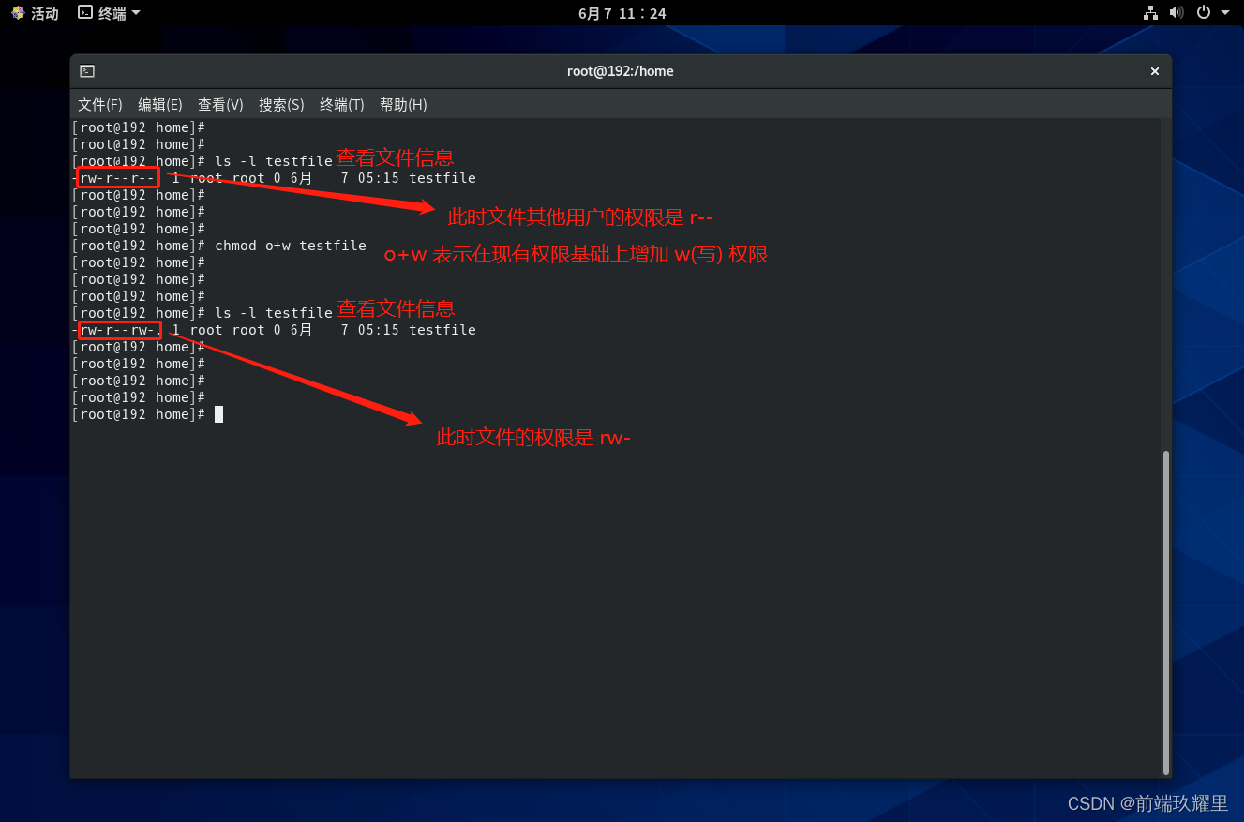Click the network connection icon
The width and height of the screenshot is (1244, 822).
tap(1150, 13)
